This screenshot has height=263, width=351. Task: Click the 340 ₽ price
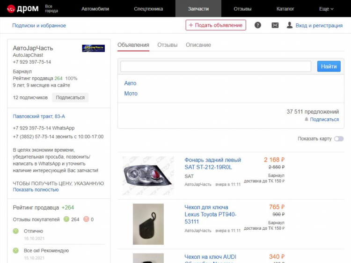pos(277,257)
